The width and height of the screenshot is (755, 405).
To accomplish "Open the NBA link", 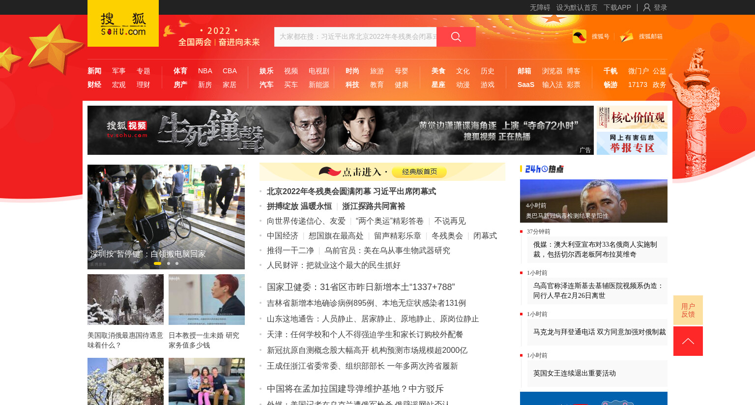I will 205,71.
